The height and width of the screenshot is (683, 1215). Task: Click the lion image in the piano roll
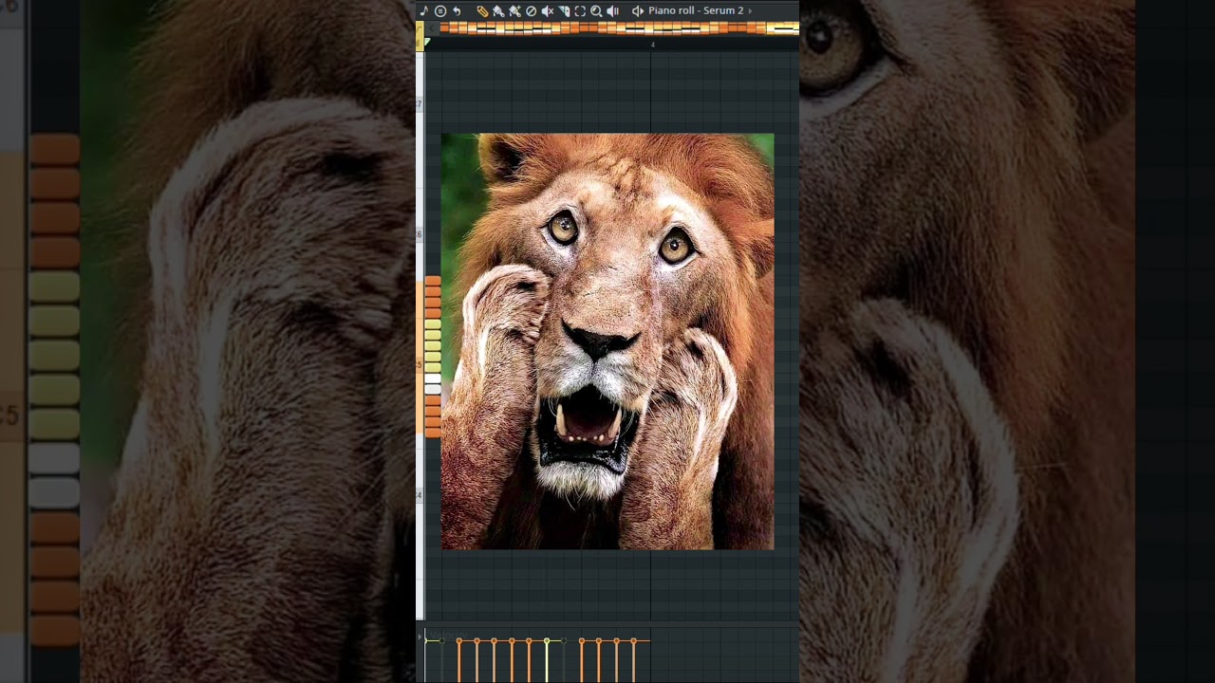pyautogui.click(x=607, y=341)
